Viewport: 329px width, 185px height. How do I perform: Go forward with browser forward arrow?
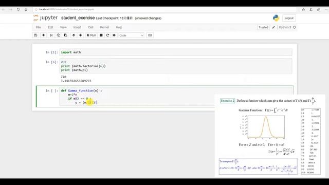[x=11, y=9]
